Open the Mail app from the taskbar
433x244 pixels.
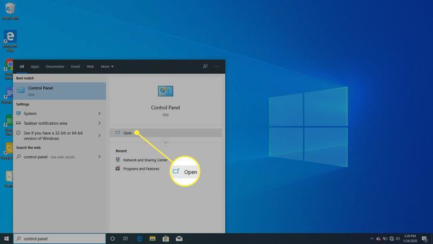(x=179, y=239)
